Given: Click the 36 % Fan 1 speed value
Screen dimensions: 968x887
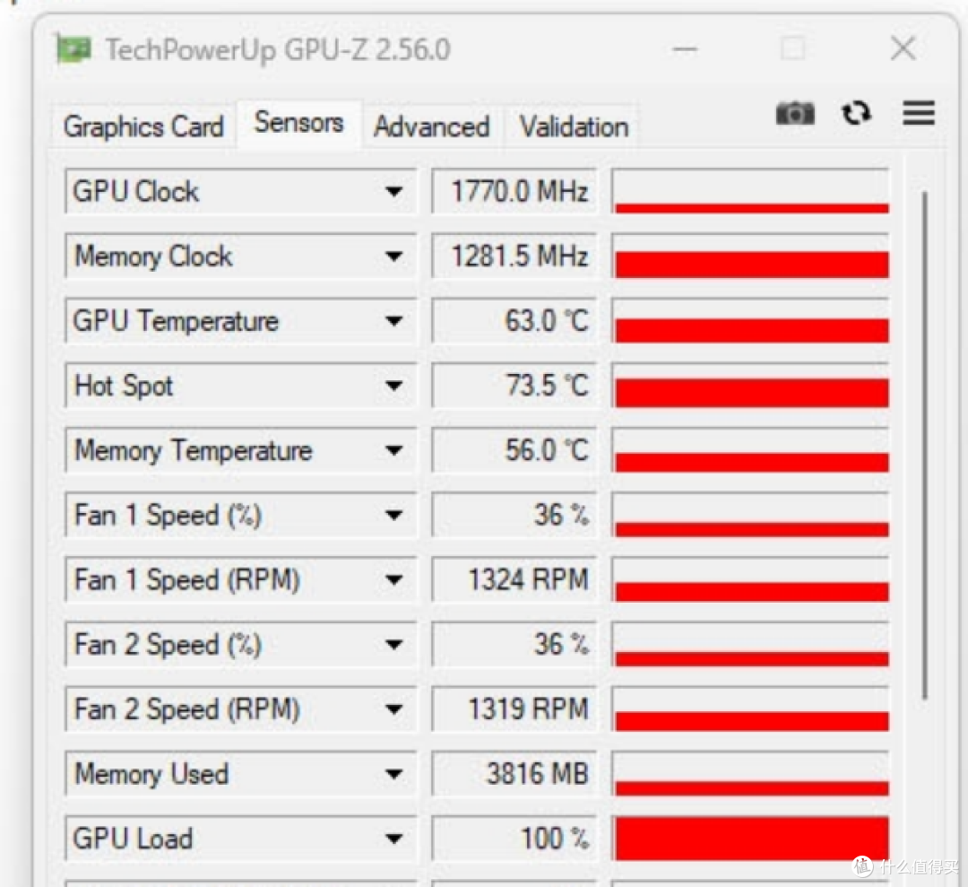Looking at the screenshot, I should (514, 515).
